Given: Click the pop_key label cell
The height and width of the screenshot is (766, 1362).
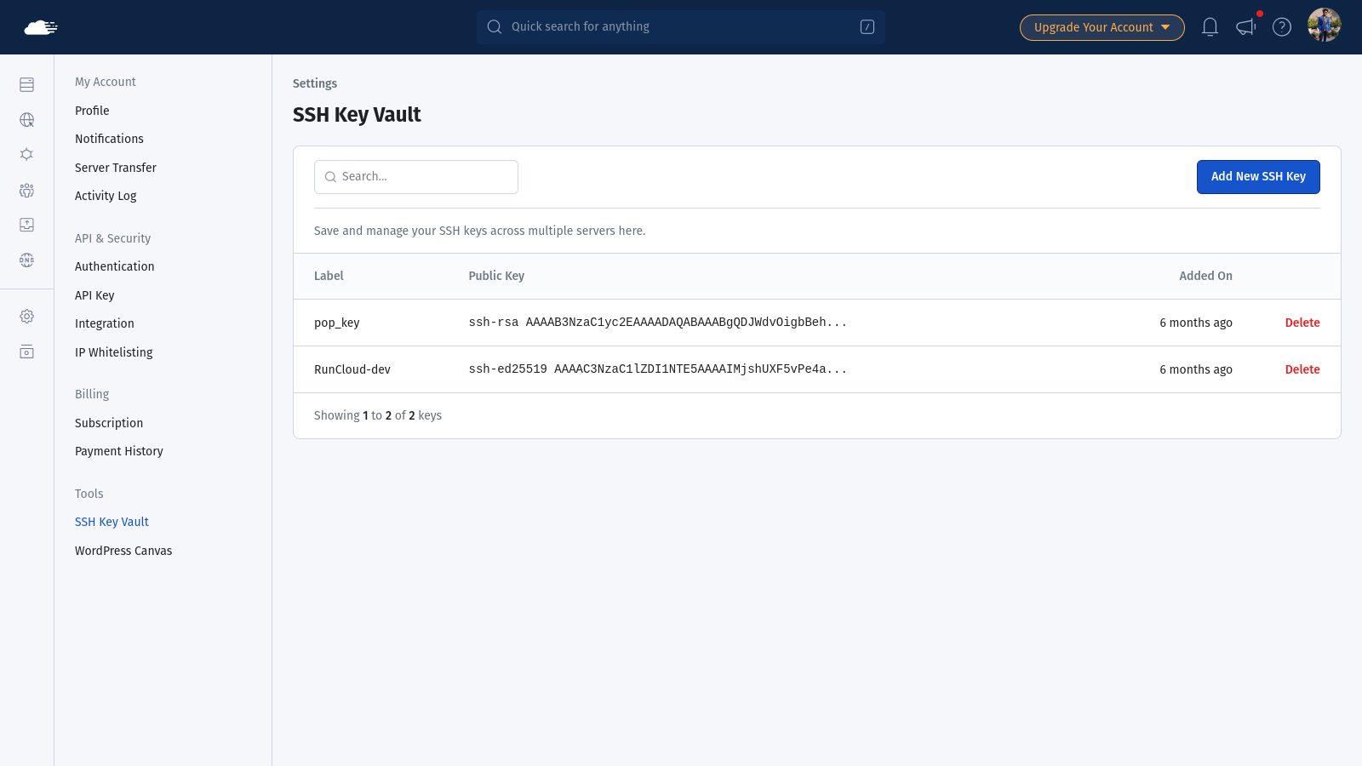Looking at the screenshot, I should (337, 323).
